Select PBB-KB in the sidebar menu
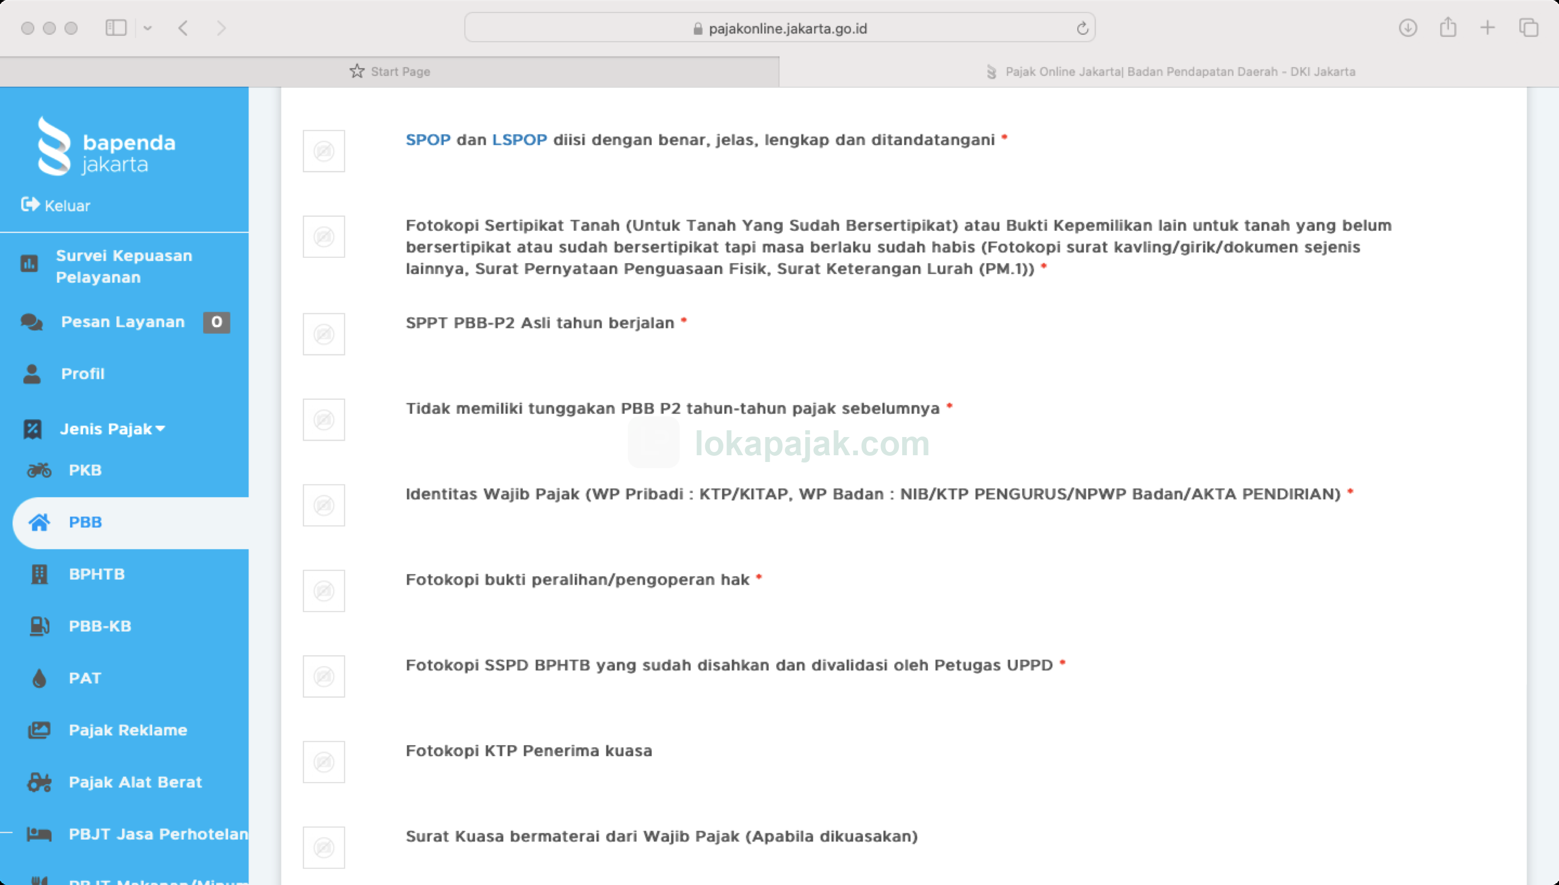This screenshot has height=885, width=1559. click(100, 626)
